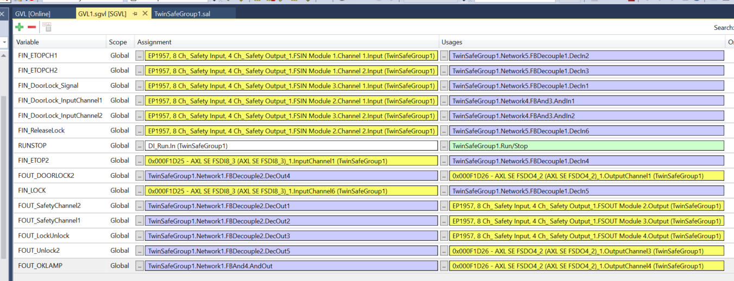Click the Usages column header
Viewport: 734px width, 281px height.
[582, 42]
